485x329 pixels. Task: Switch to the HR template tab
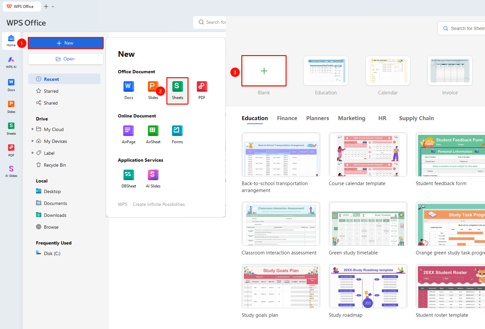tap(382, 118)
